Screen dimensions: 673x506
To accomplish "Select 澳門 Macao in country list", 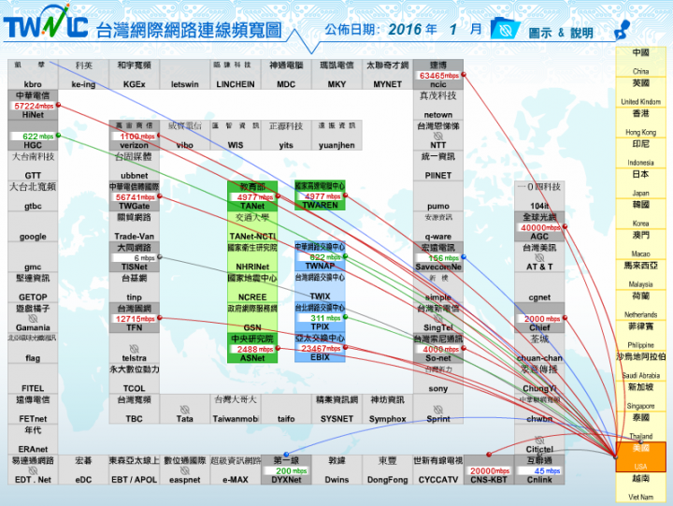I will pos(640,244).
